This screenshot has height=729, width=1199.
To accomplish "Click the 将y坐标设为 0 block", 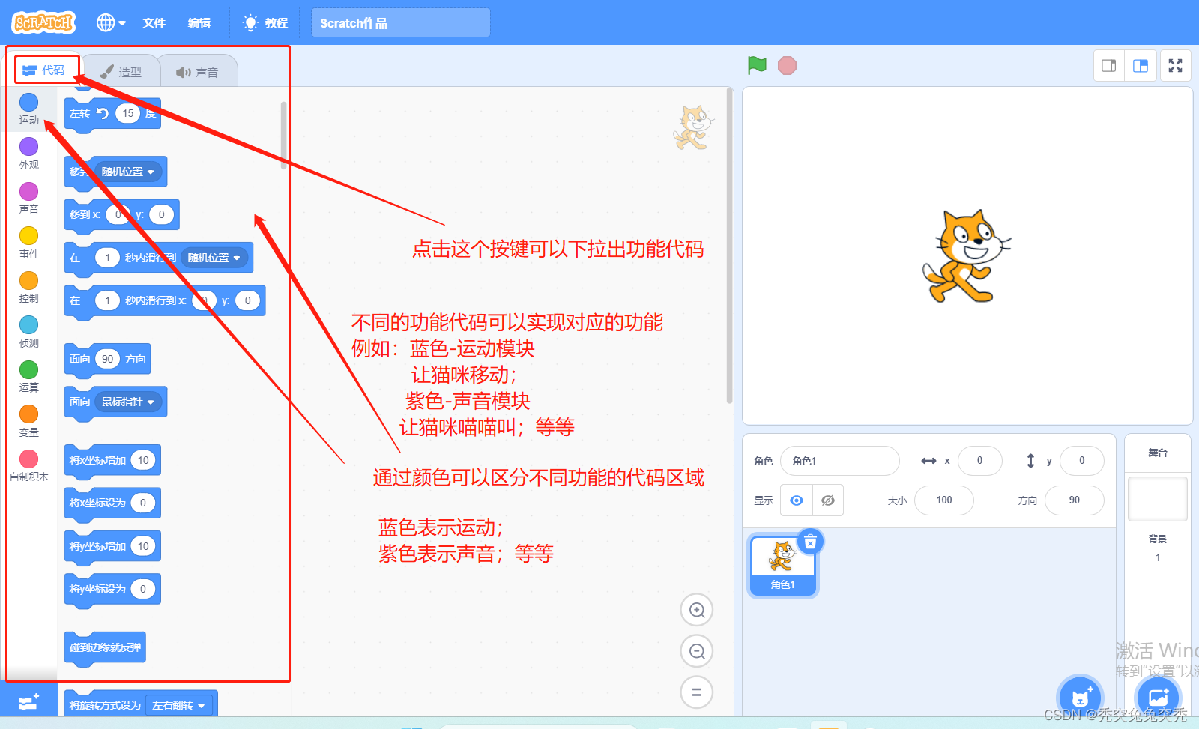I will (112, 589).
